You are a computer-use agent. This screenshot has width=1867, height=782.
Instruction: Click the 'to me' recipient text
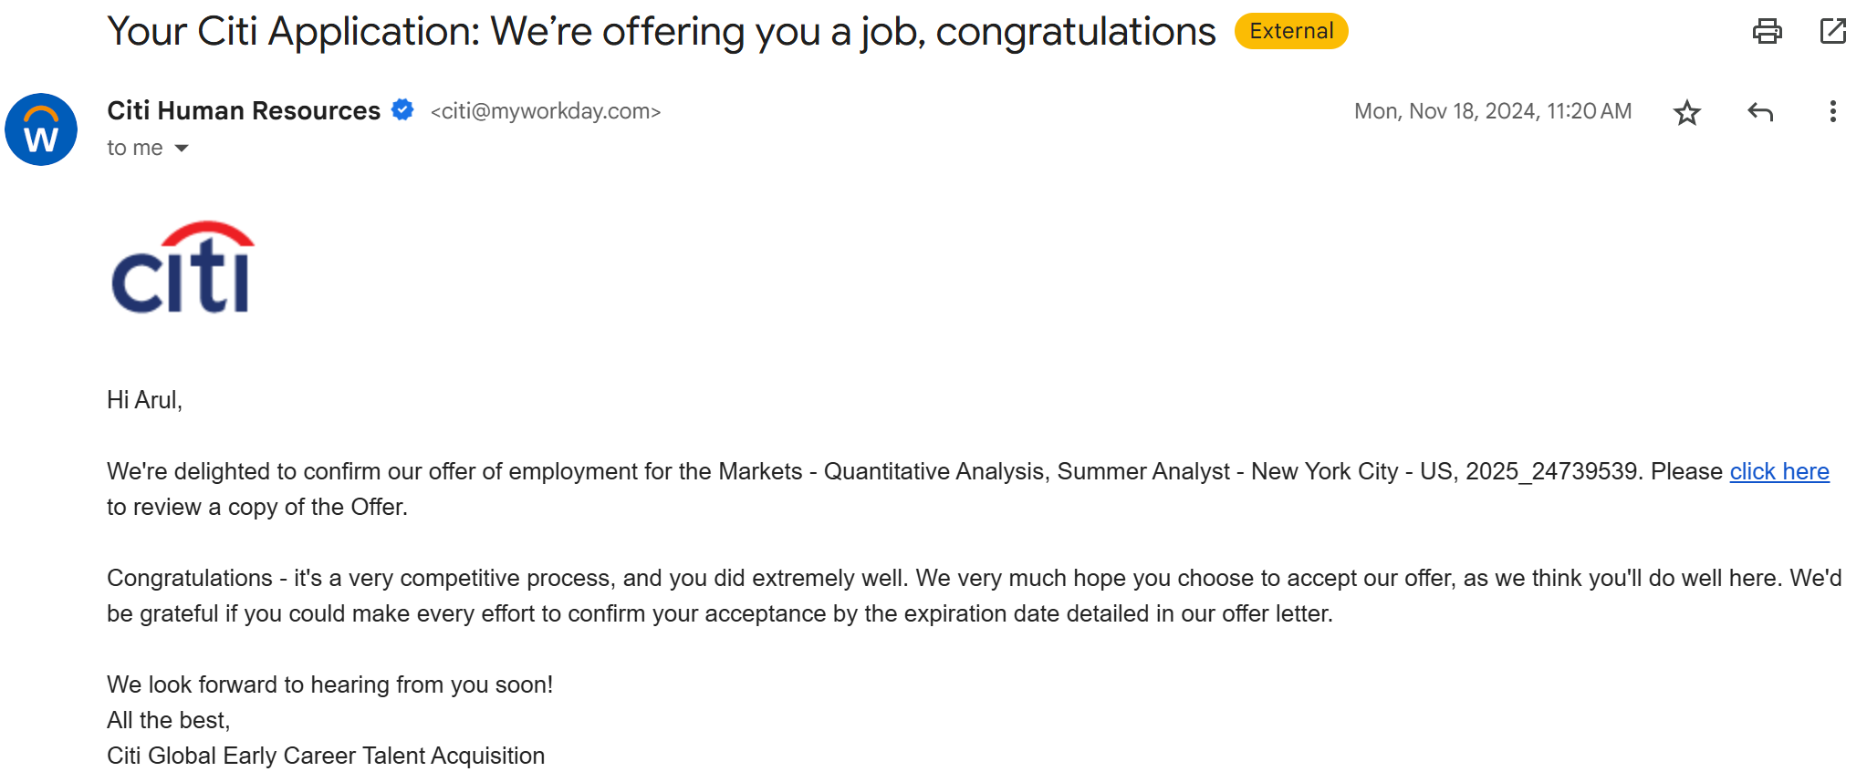coord(135,148)
